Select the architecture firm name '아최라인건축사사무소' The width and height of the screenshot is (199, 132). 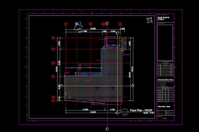click(x=166, y=80)
